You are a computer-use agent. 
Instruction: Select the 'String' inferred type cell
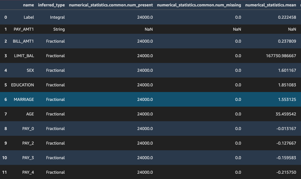(59, 29)
